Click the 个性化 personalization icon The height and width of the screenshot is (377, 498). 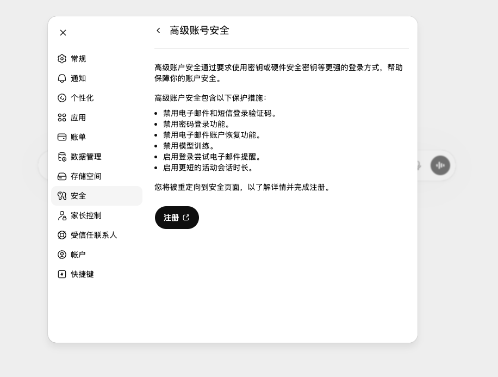(x=62, y=98)
